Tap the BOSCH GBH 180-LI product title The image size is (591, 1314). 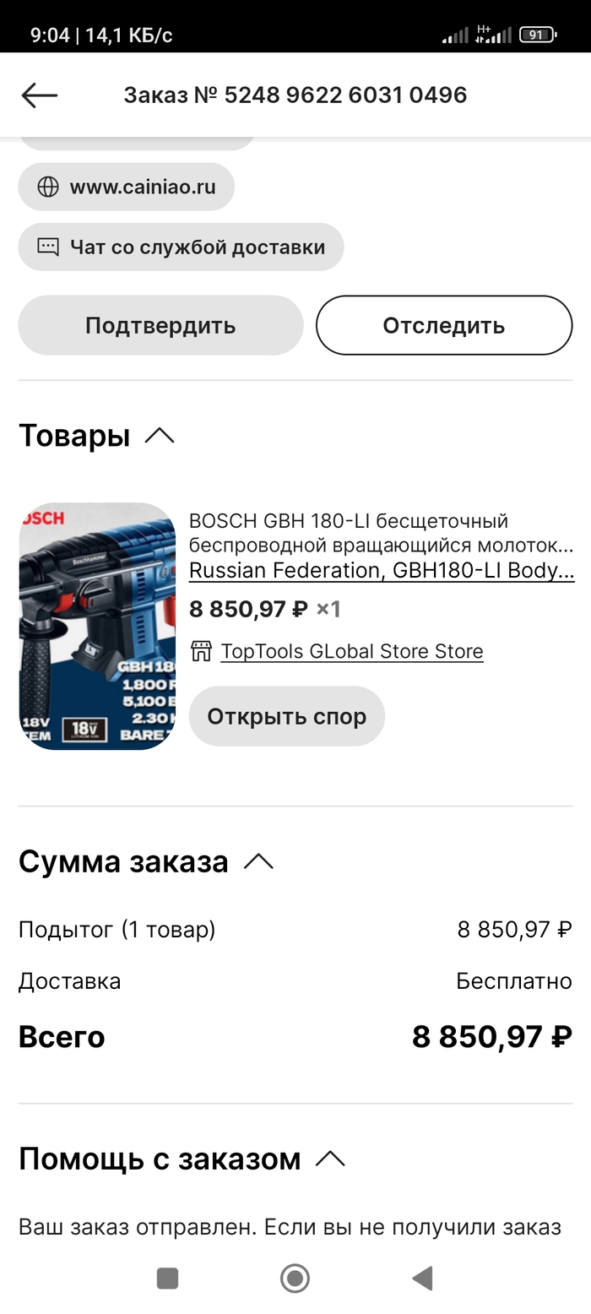pyautogui.click(x=381, y=533)
